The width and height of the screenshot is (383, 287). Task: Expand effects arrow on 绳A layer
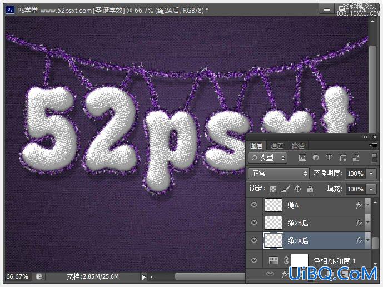click(367, 205)
